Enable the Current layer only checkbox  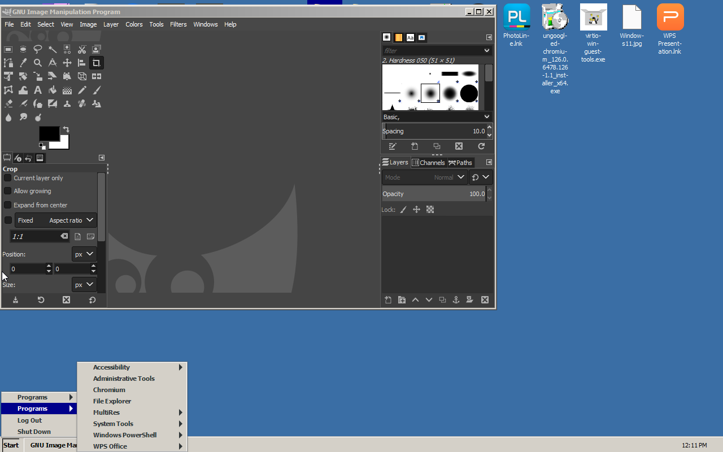point(8,178)
